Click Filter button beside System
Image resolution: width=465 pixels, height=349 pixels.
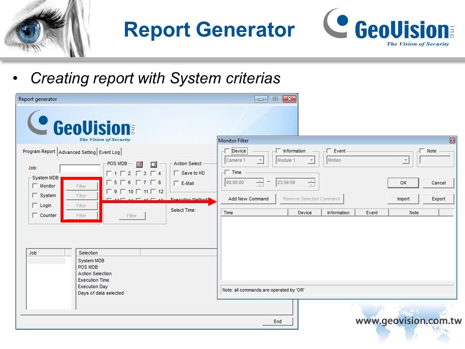pyautogui.click(x=81, y=196)
